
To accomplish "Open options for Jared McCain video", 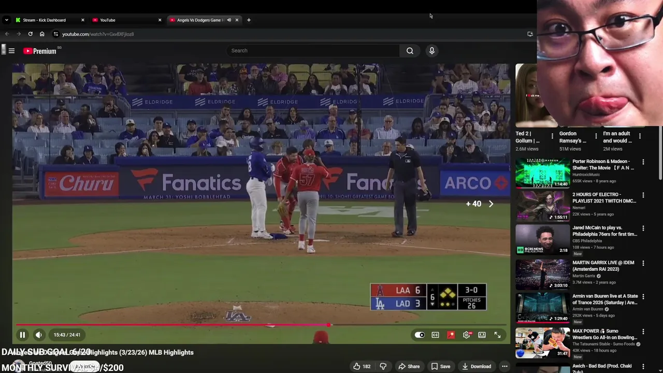I will pyautogui.click(x=643, y=228).
